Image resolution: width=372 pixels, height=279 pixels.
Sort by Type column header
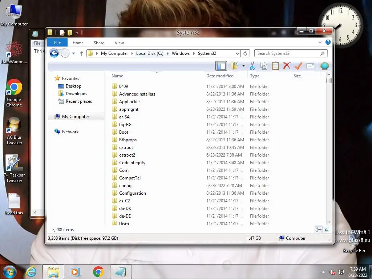(x=269, y=76)
